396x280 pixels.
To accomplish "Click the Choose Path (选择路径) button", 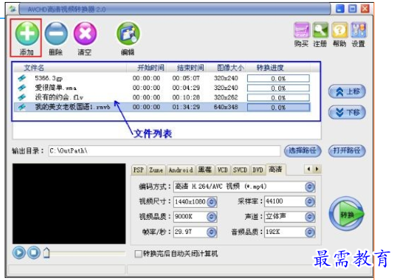I will pyautogui.click(x=303, y=151).
